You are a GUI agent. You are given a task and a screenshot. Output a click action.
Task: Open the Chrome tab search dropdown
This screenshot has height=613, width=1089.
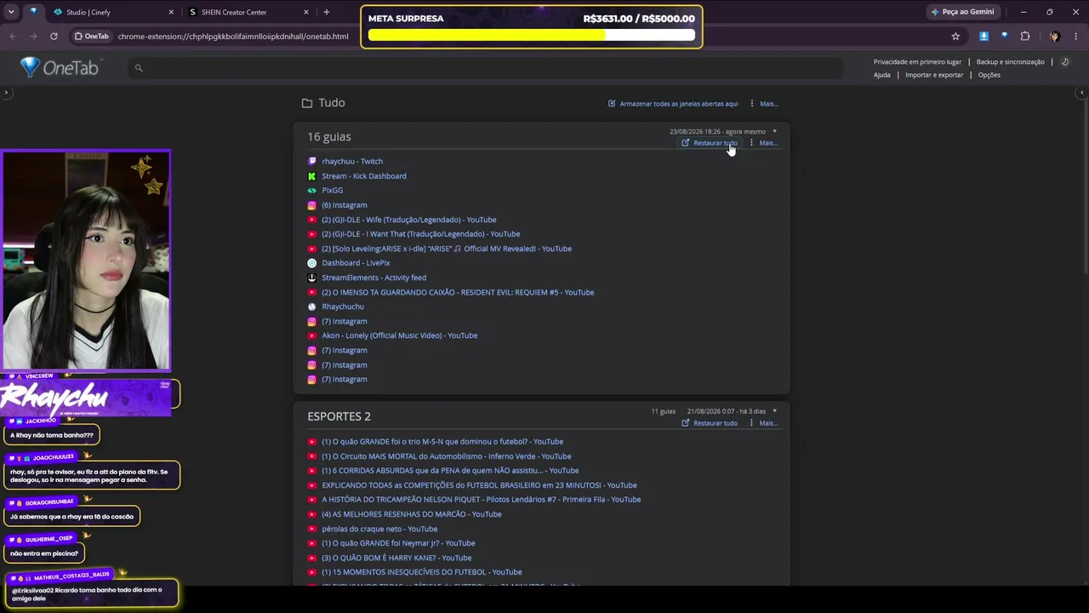13,12
